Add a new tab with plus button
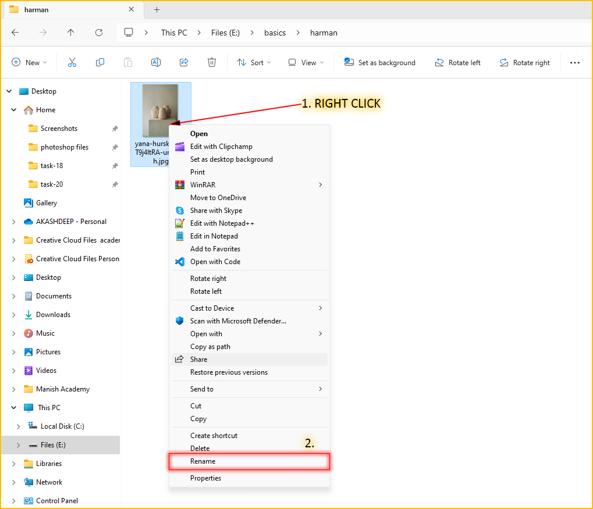The height and width of the screenshot is (509, 593). coord(157,9)
